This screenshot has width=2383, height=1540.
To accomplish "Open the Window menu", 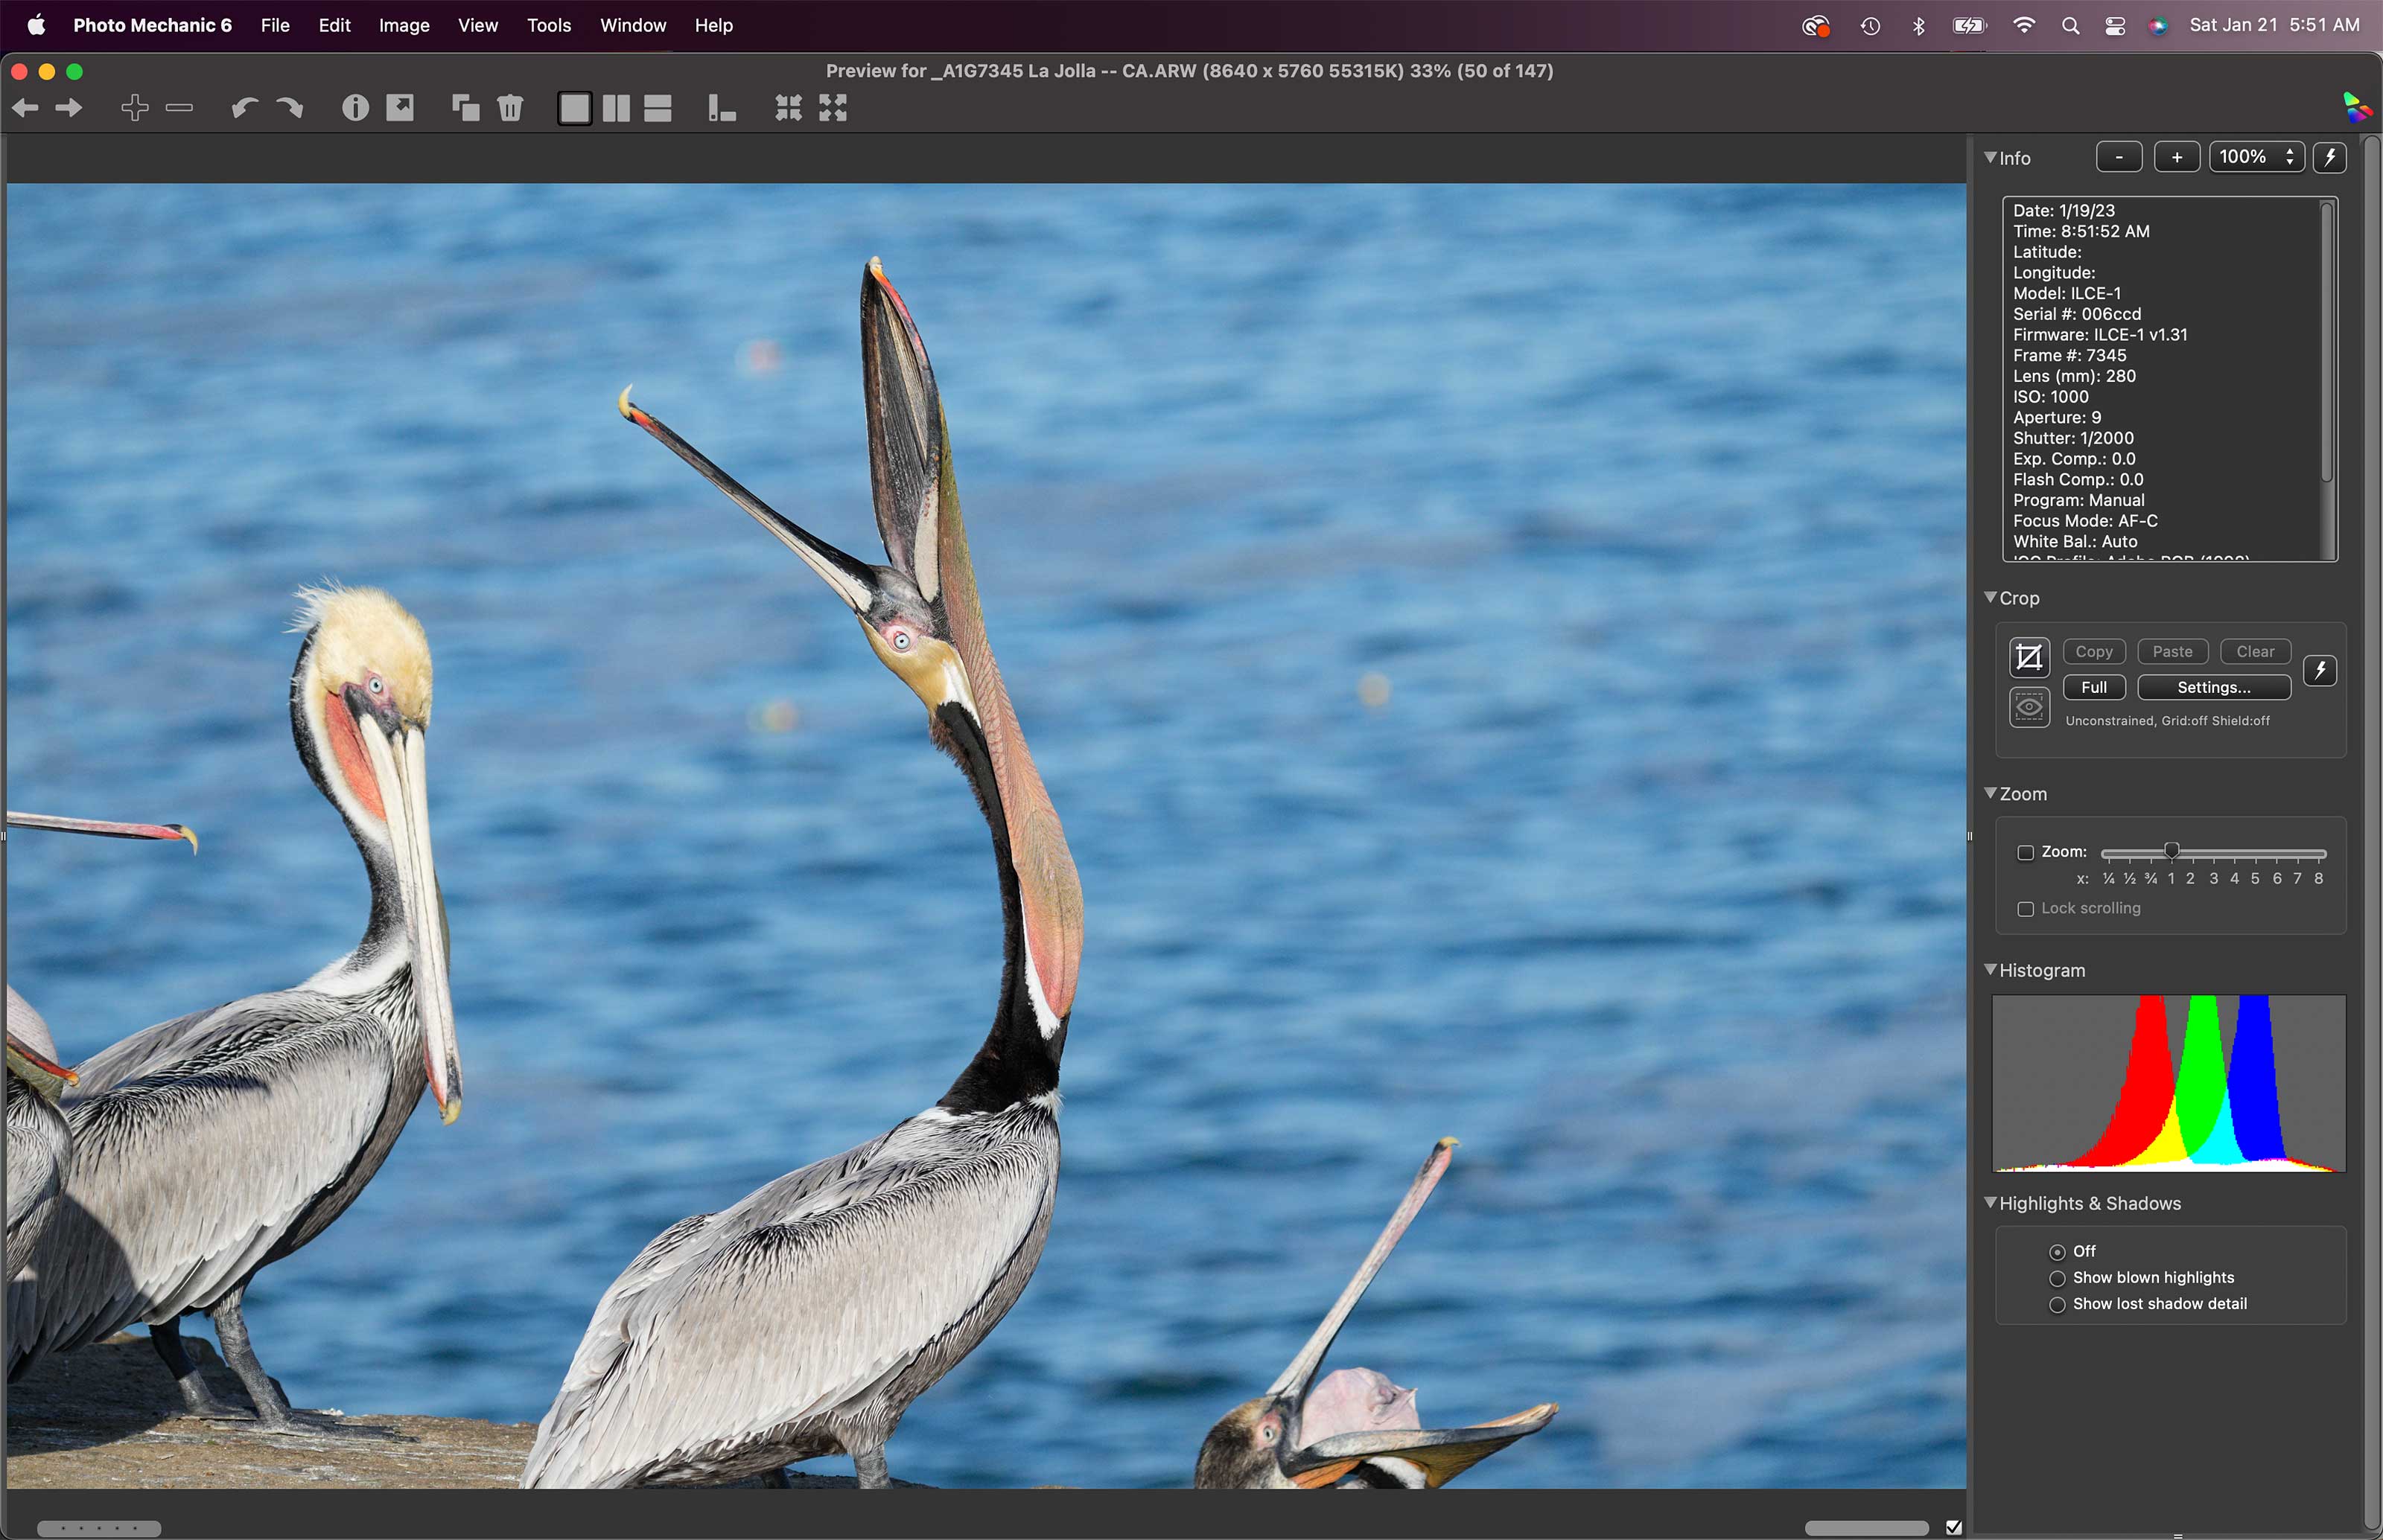I will pos(632,26).
